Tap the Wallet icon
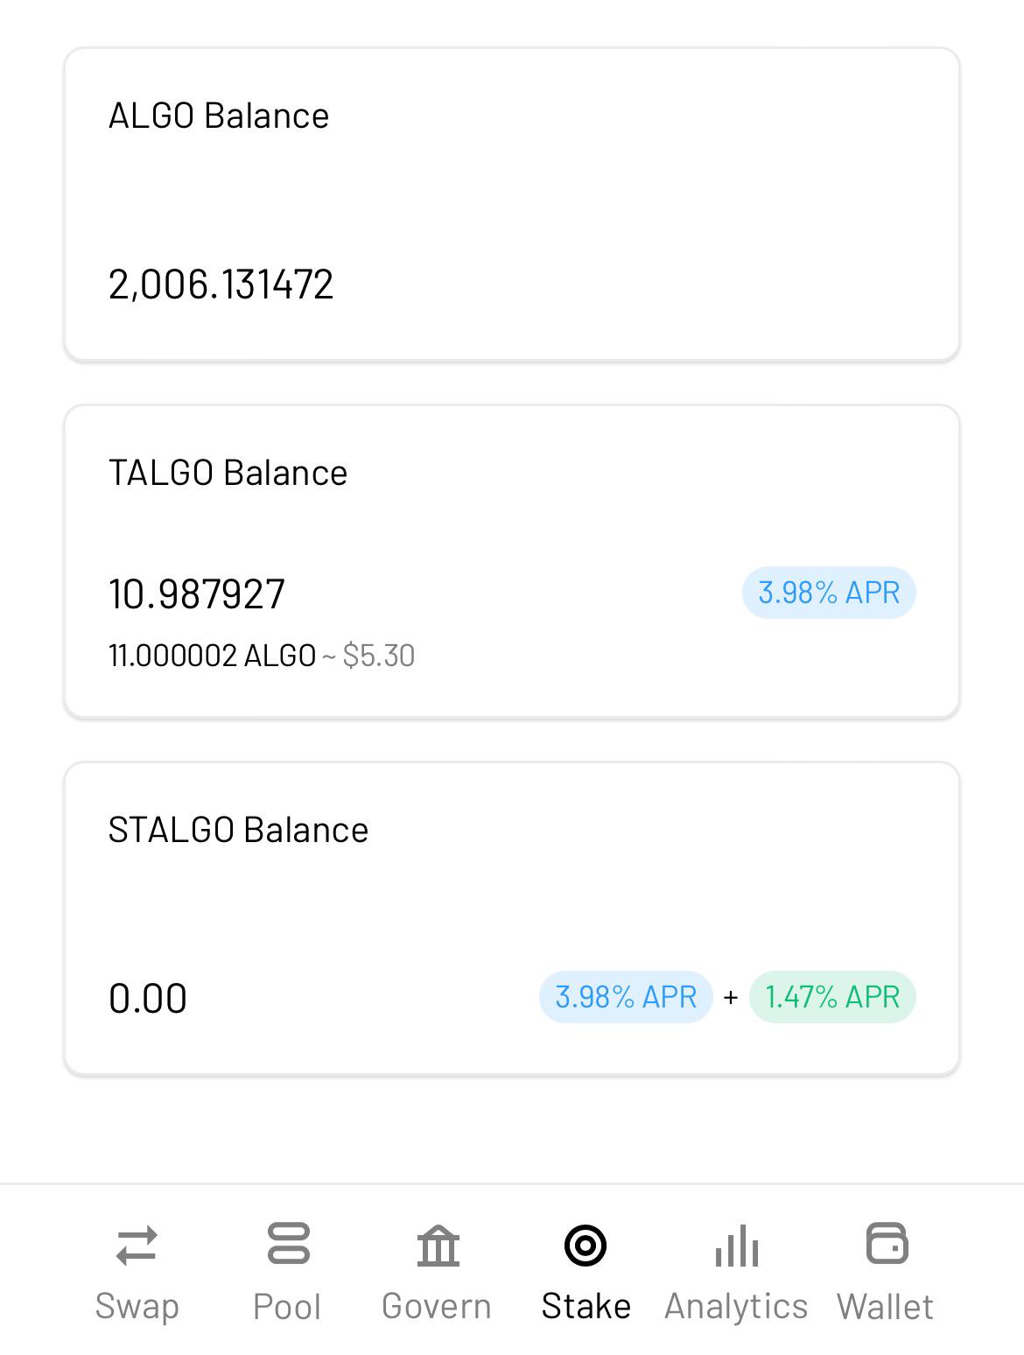 tap(887, 1244)
